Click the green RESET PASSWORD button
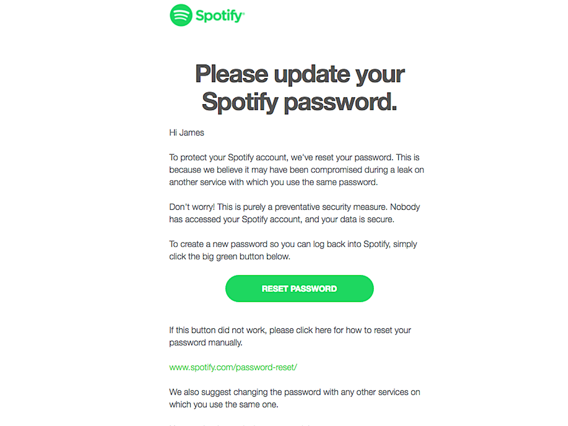The height and width of the screenshot is (426, 568). 299,289
